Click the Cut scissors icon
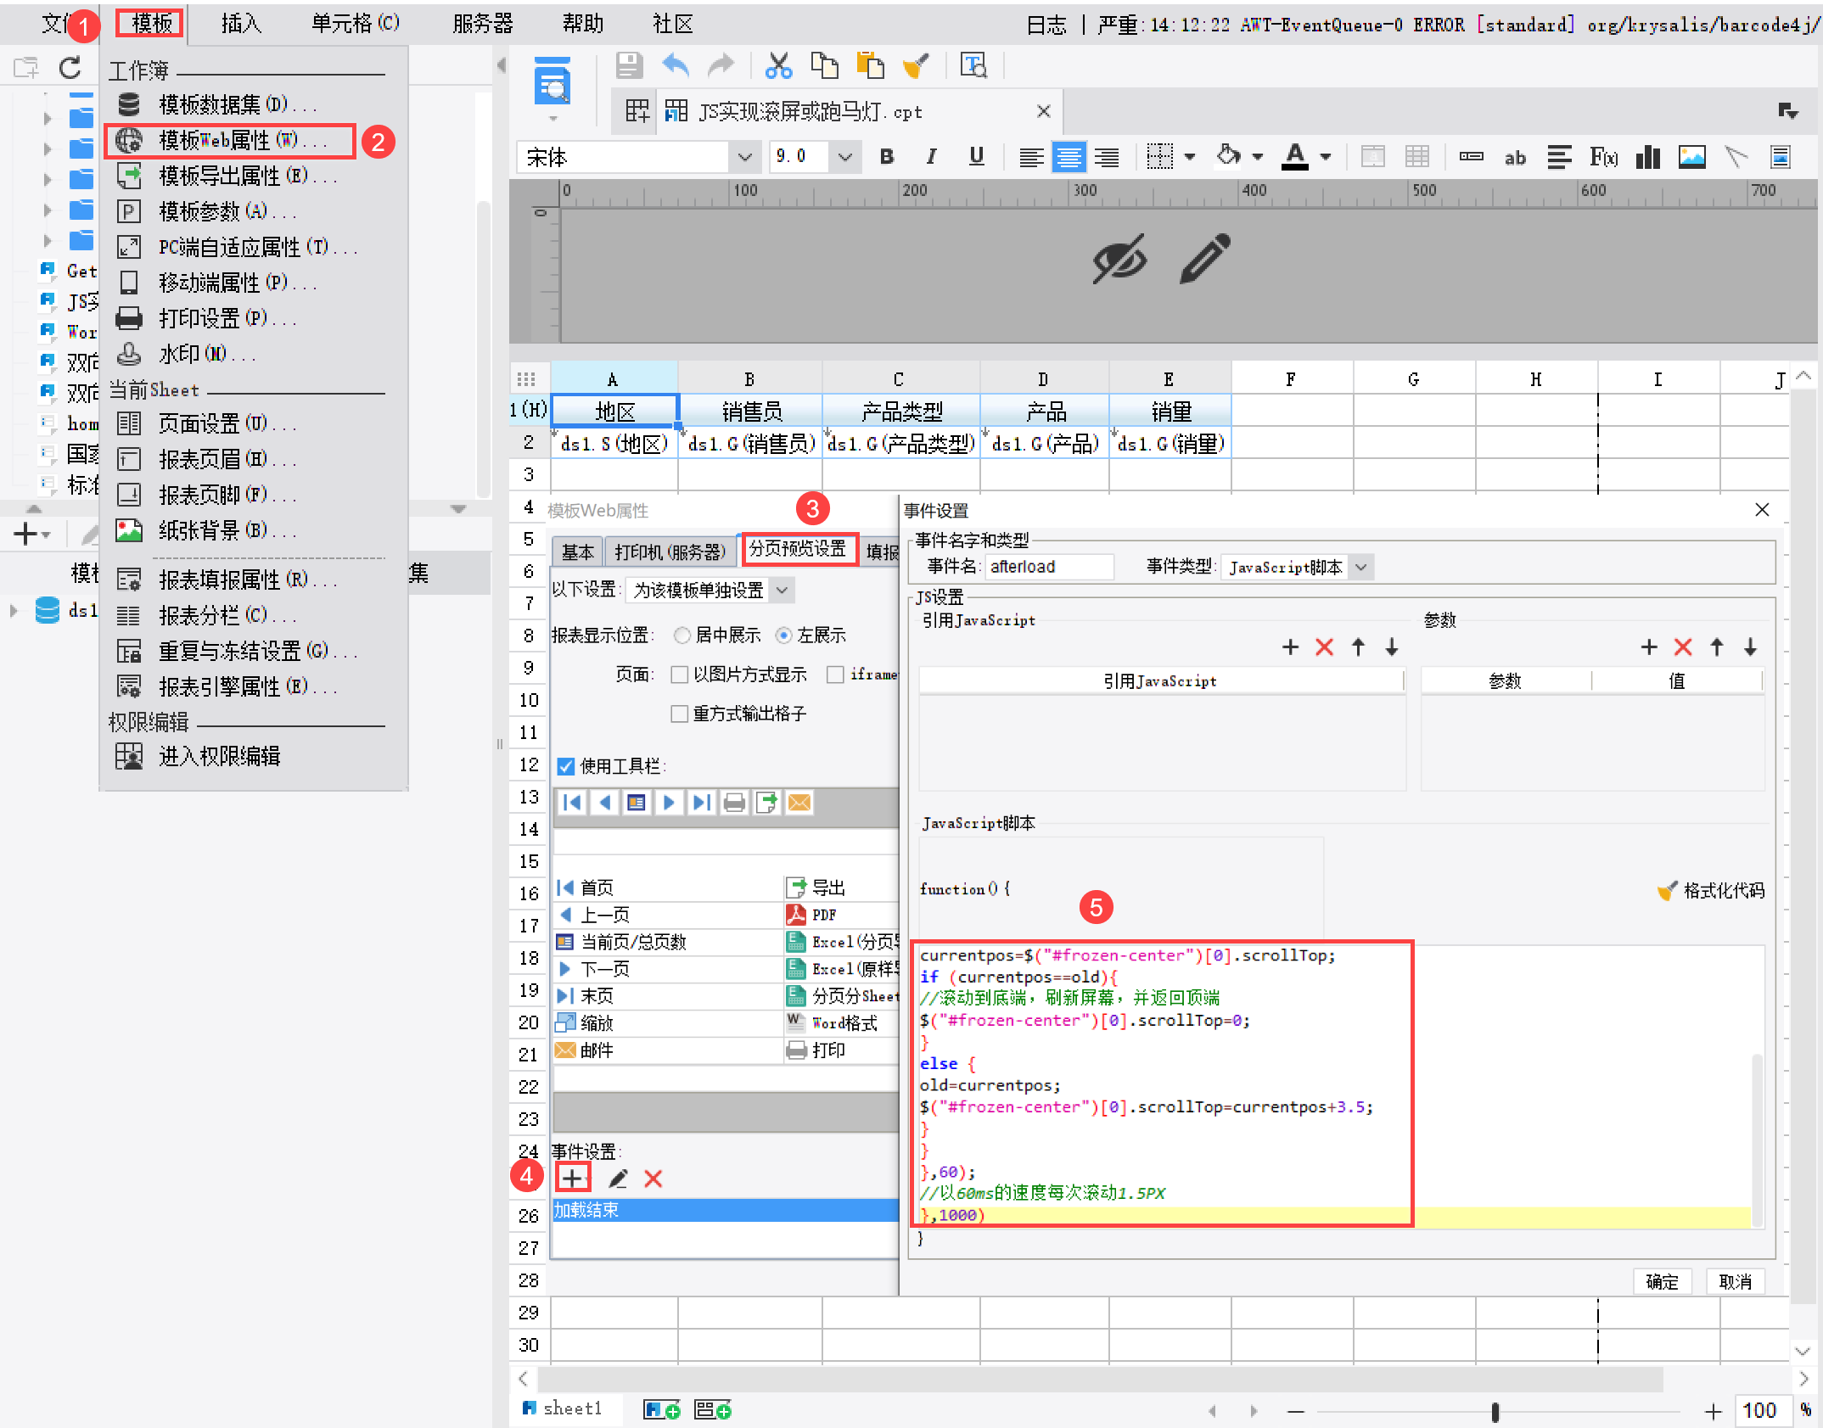Viewport: 1823px width, 1428px height. (777, 65)
